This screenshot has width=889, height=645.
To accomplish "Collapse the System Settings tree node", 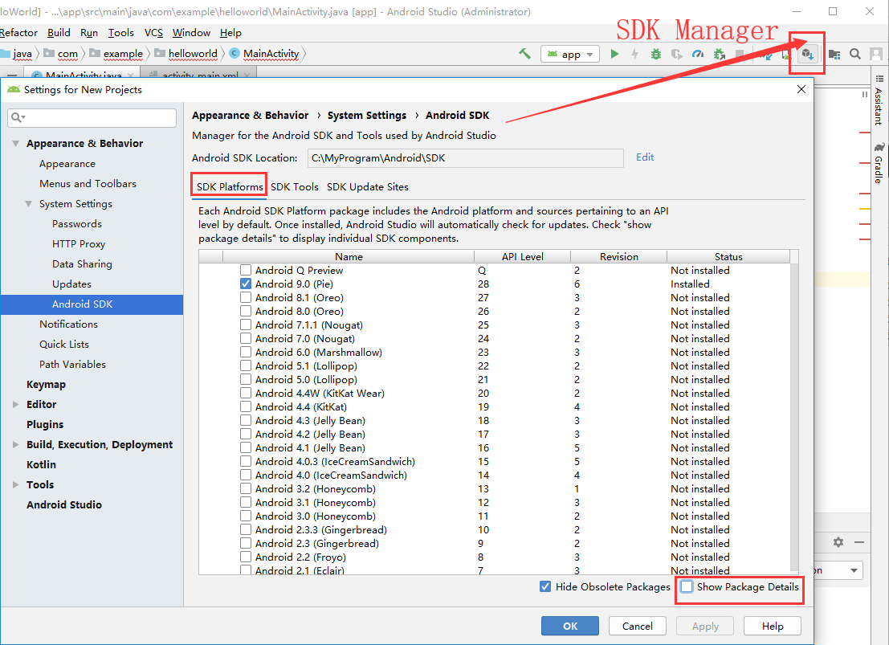I will 28,204.
